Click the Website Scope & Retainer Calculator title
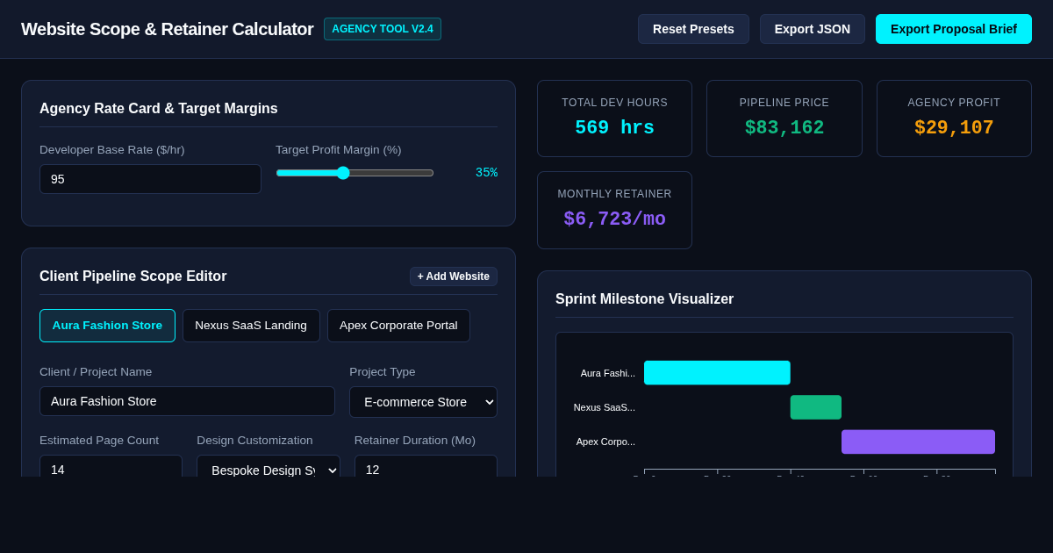1053x553 pixels. click(167, 29)
